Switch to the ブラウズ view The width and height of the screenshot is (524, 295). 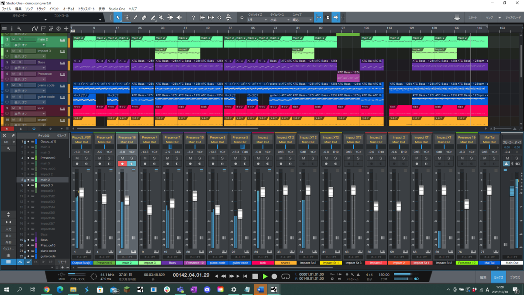(515, 277)
